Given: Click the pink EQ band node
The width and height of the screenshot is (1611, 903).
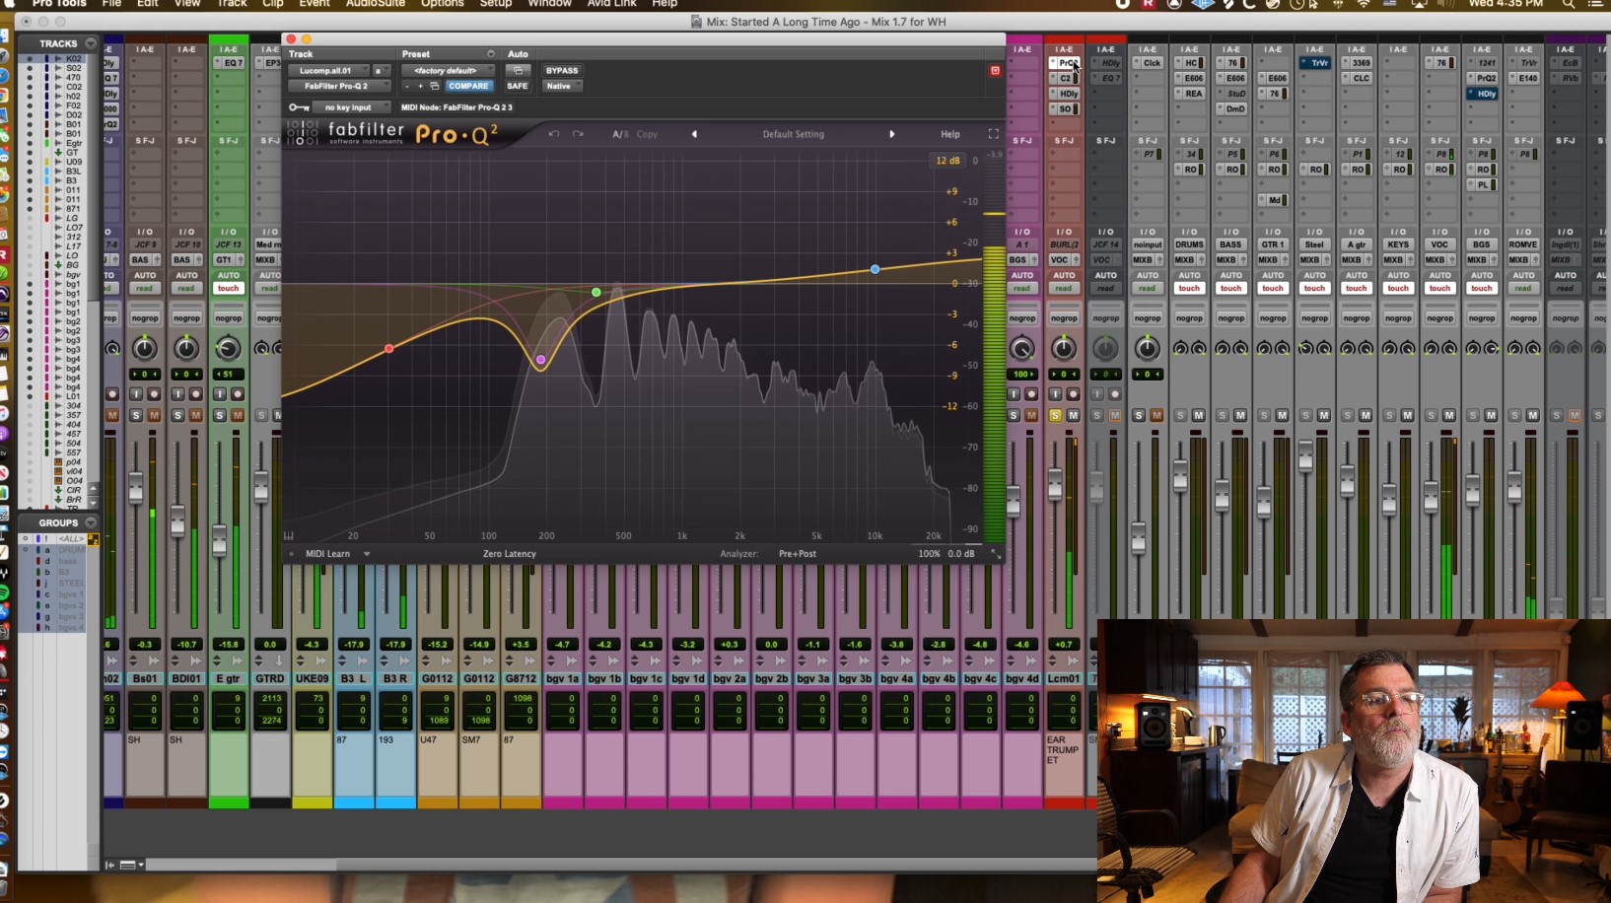Looking at the screenshot, I should pos(540,360).
